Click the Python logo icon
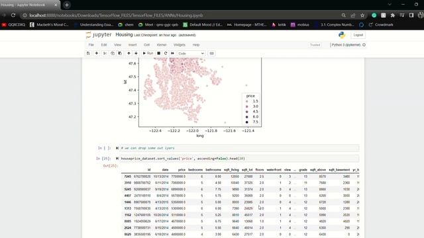This screenshot has width=424, height=238. point(342,35)
